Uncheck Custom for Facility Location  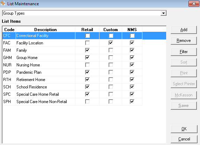pyautogui.click(x=111, y=43)
